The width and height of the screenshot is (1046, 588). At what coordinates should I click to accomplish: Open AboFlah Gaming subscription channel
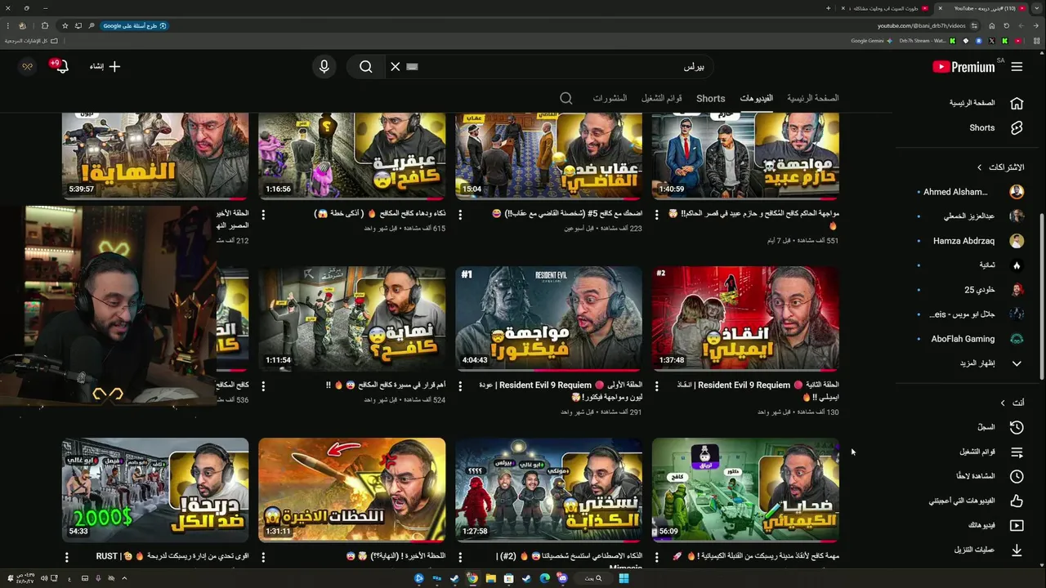coord(971,339)
